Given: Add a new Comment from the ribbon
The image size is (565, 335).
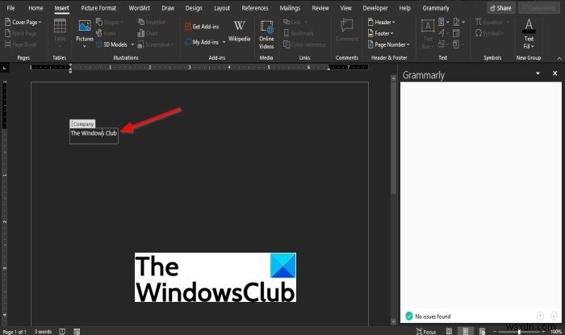Looking at the screenshot, I should [x=347, y=31].
